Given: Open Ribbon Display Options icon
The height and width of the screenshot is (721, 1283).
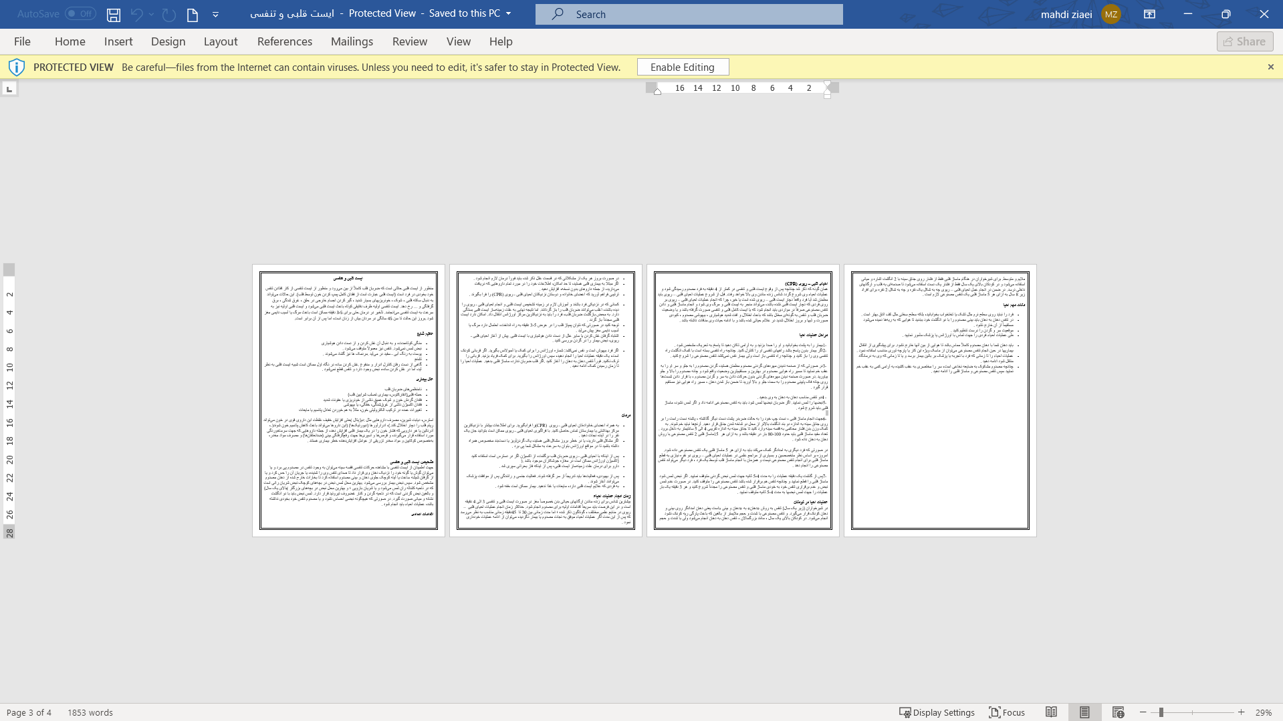Looking at the screenshot, I should coord(1149,14).
